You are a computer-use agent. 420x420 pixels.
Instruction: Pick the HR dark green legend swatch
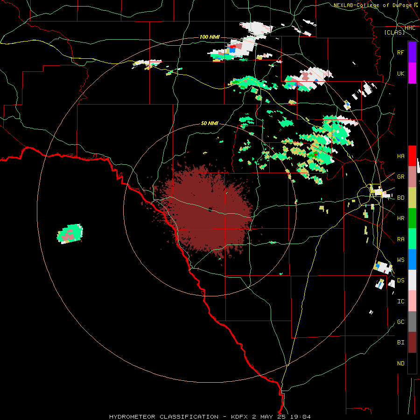point(412,218)
